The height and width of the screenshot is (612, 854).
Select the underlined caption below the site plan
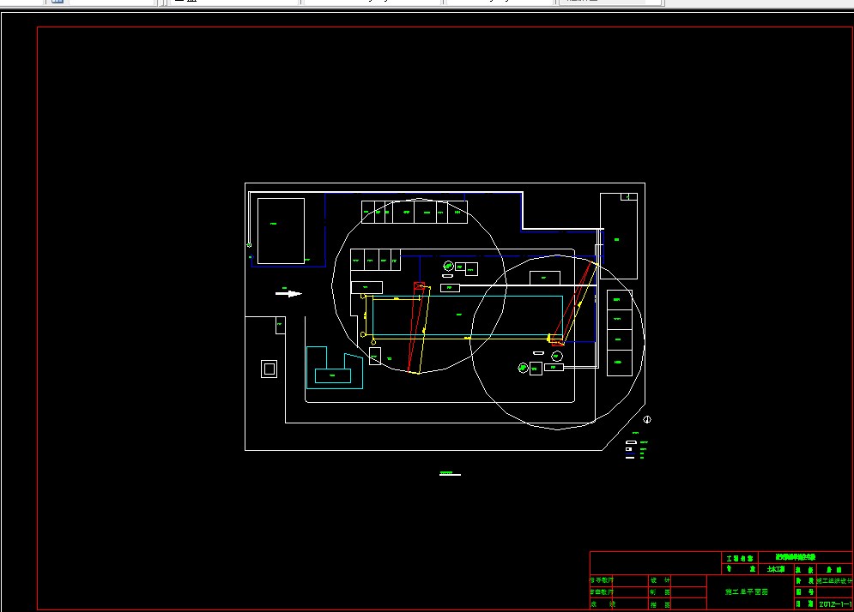tap(450, 474)
